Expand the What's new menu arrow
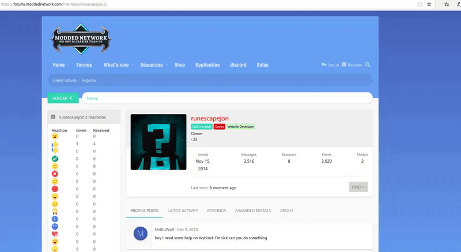 (x=133, y=65)
